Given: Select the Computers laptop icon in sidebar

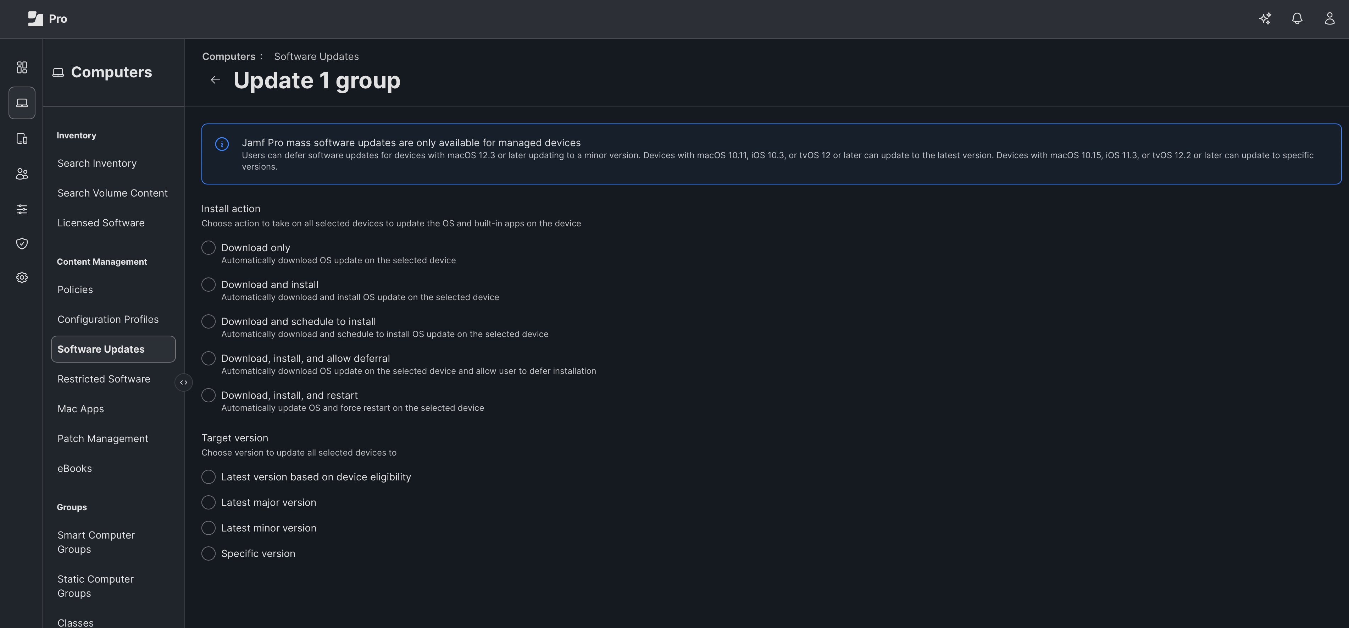Looking at the screenshot, I should click(x=22, y=103).
